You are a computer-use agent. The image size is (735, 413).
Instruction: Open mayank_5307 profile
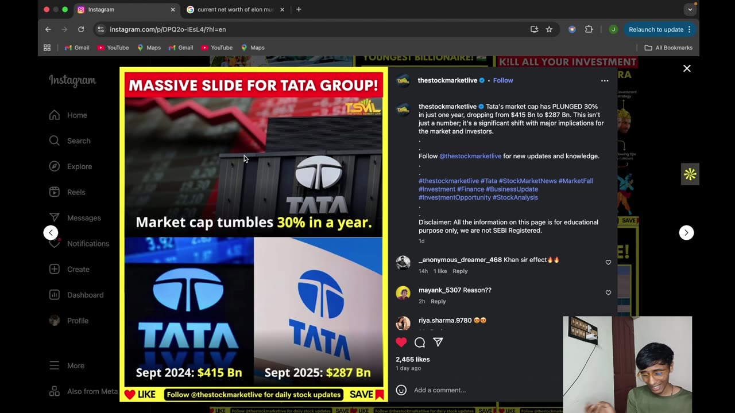pos(440,290)
